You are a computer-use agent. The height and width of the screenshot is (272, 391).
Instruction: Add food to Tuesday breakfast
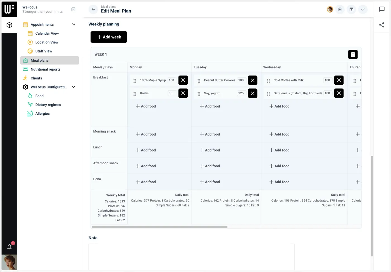click(x=210, y=106)
